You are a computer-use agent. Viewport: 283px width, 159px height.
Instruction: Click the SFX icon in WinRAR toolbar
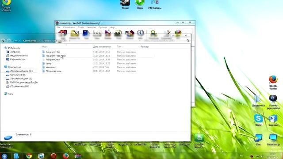point(178,34)
